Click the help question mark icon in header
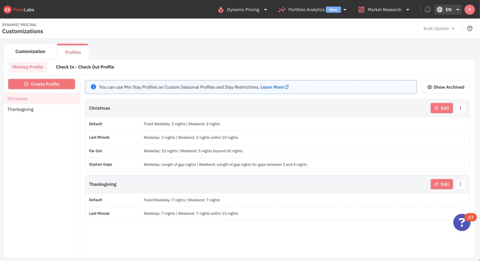480x261 pixels. pyautogui.click(x=470, y=28)
